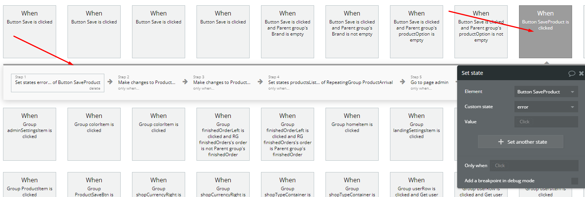585x197 pixels.
Task: Click the Only when condition field
Action: point(534,166)
